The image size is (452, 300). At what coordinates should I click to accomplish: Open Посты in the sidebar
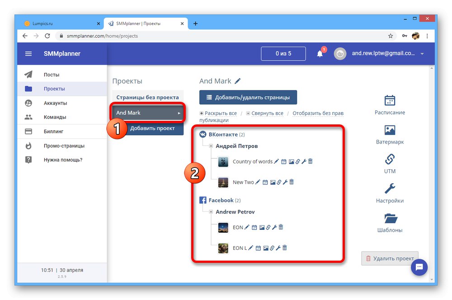[x=62, y=74]
